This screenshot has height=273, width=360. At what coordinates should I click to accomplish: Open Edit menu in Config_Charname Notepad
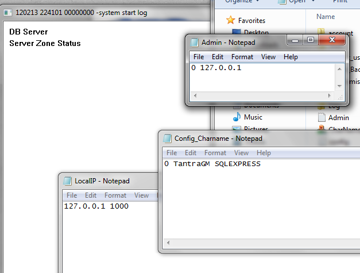pyautogui.click(x=191, y=153)
